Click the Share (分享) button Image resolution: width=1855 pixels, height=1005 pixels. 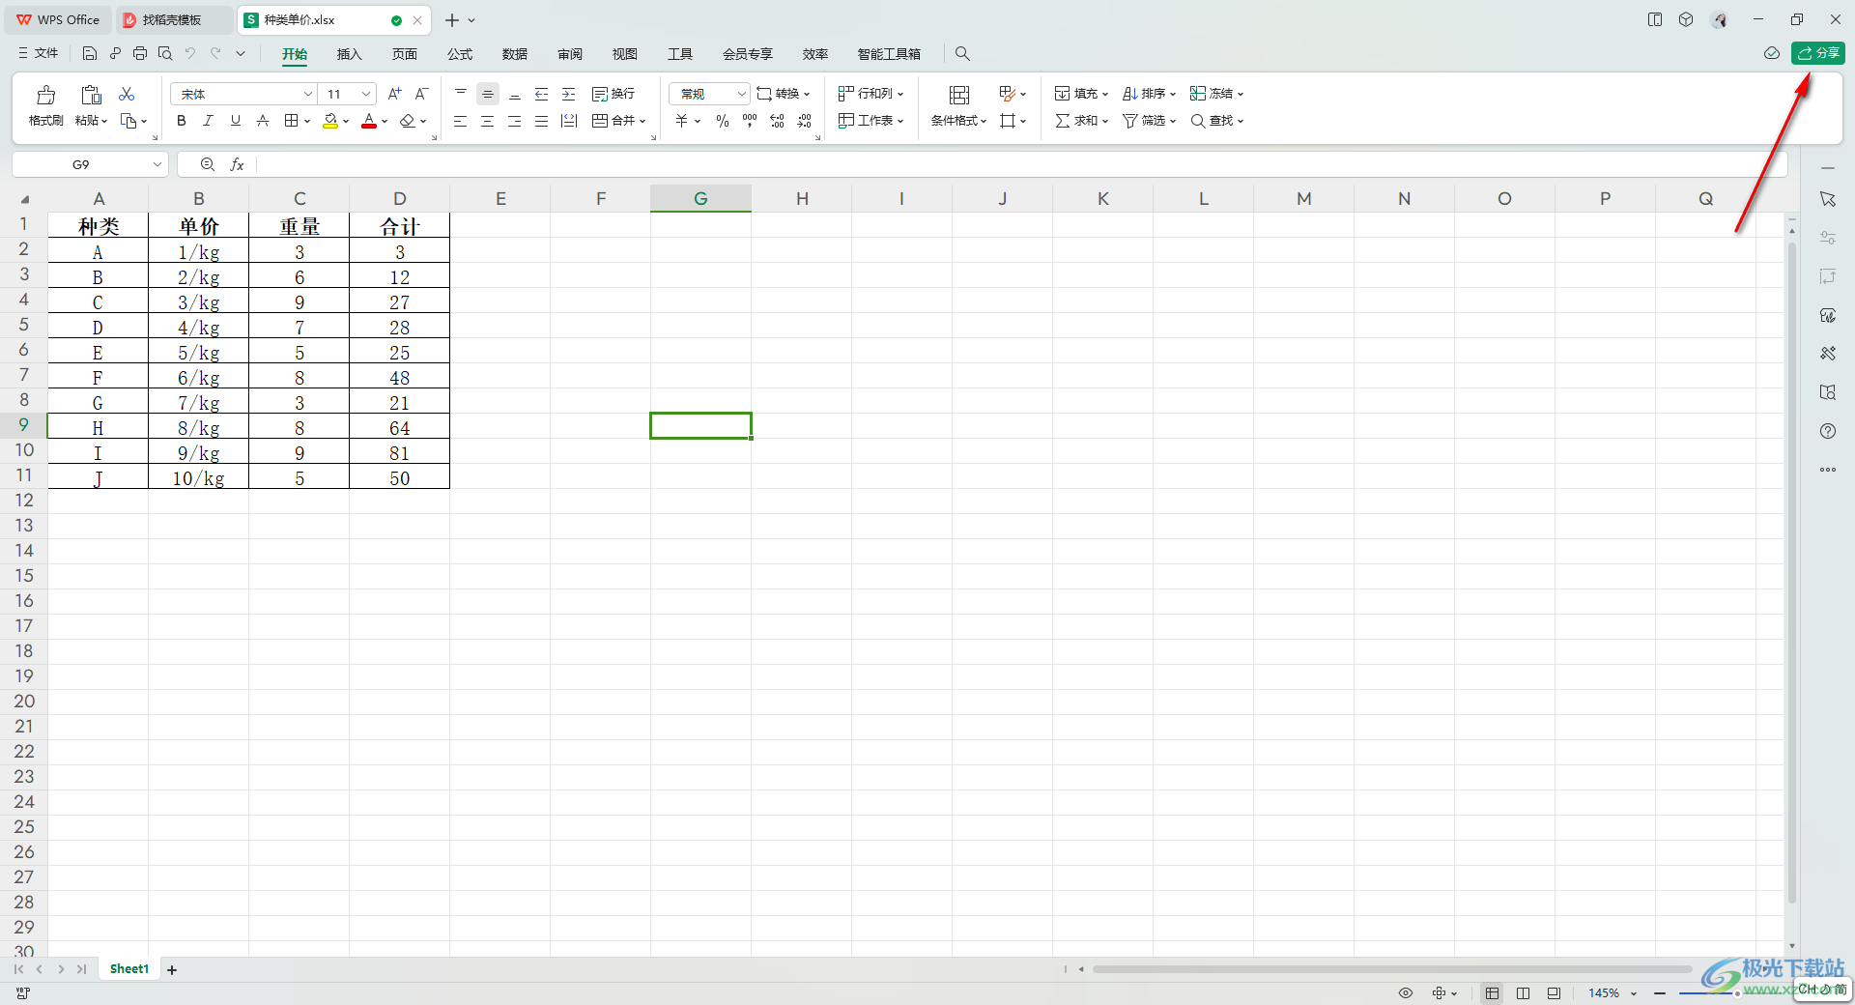(1818, 53)
